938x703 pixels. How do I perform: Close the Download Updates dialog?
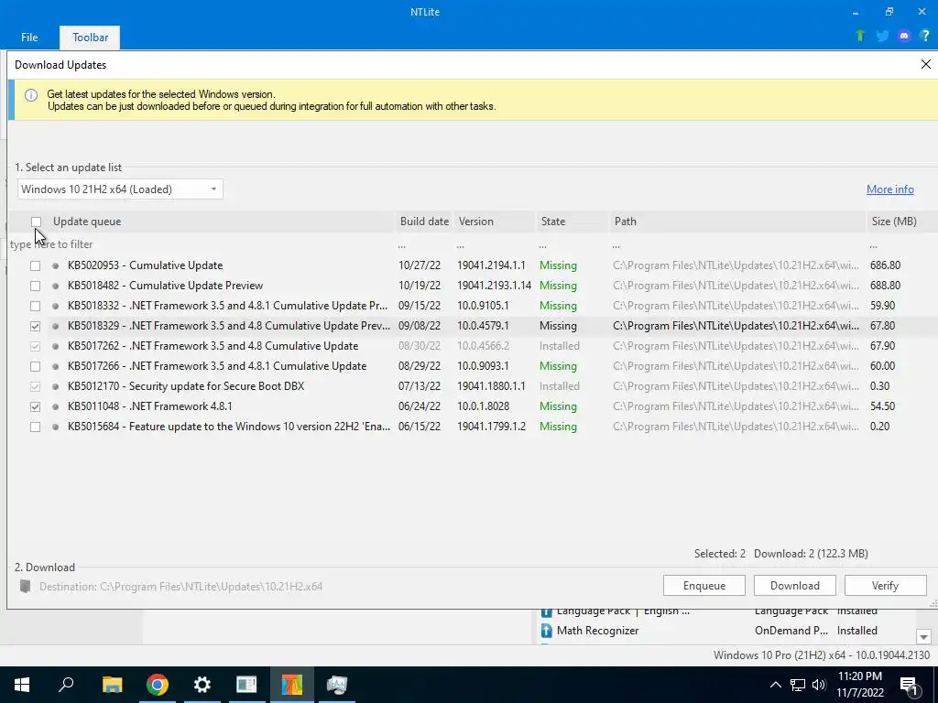click(925, 64)
